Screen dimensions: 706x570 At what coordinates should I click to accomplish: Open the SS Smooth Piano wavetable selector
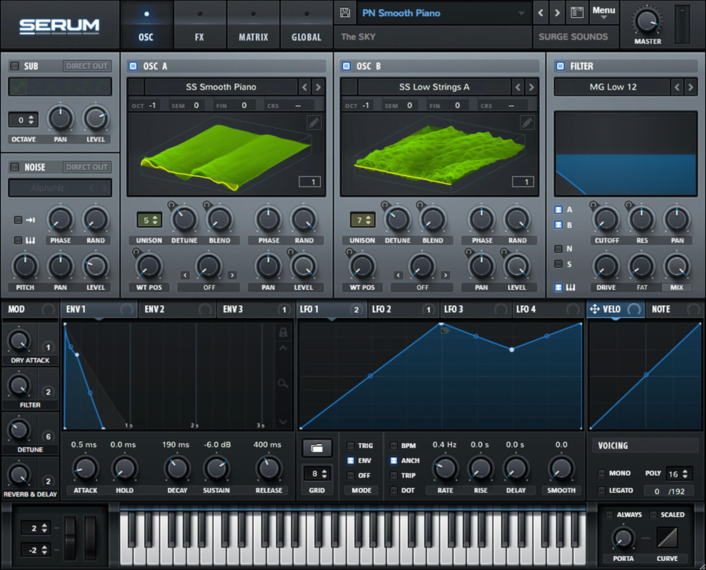pos(221,87)
